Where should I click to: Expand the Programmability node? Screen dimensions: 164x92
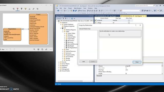[x=63, y=55]
